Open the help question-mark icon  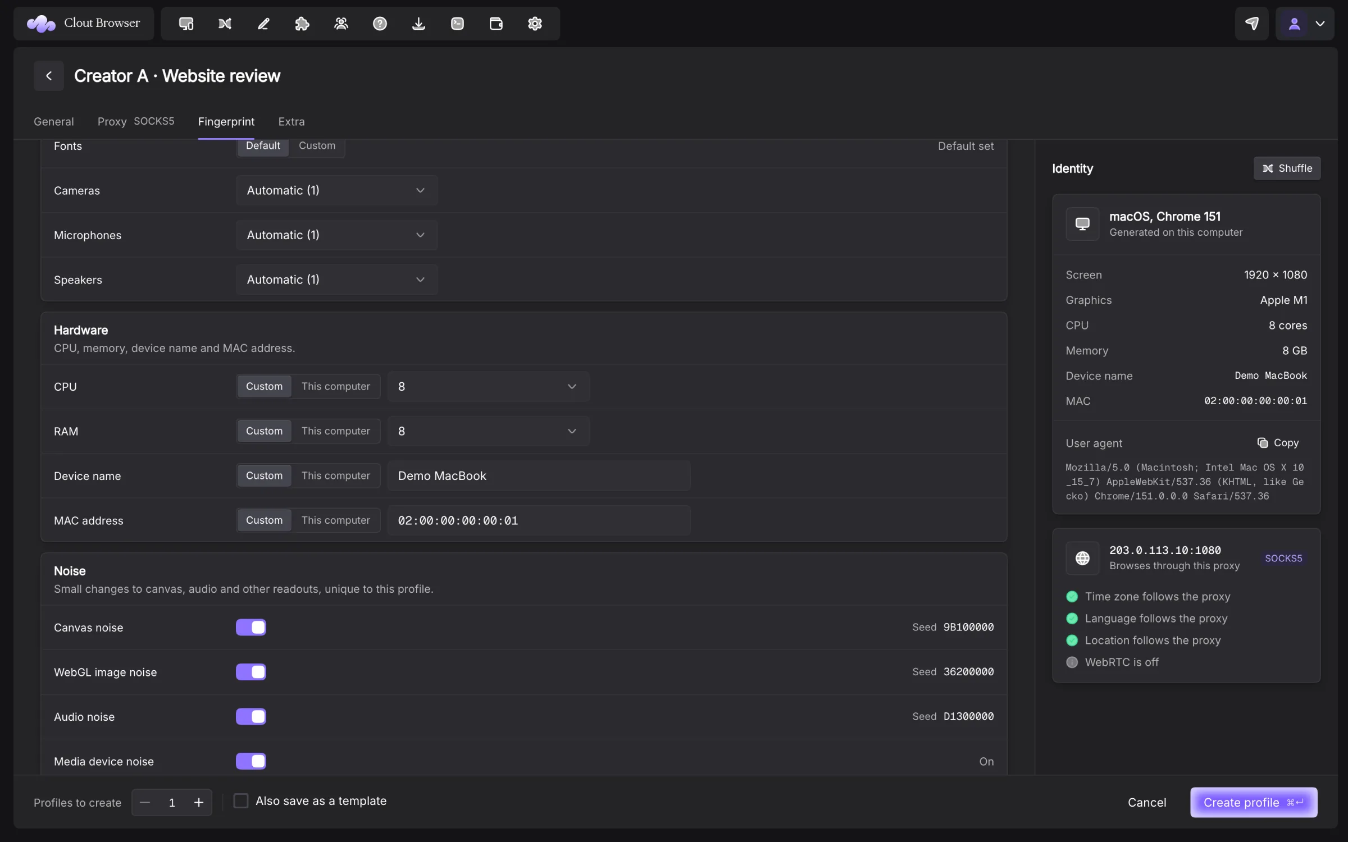click(x=380, y=24)
